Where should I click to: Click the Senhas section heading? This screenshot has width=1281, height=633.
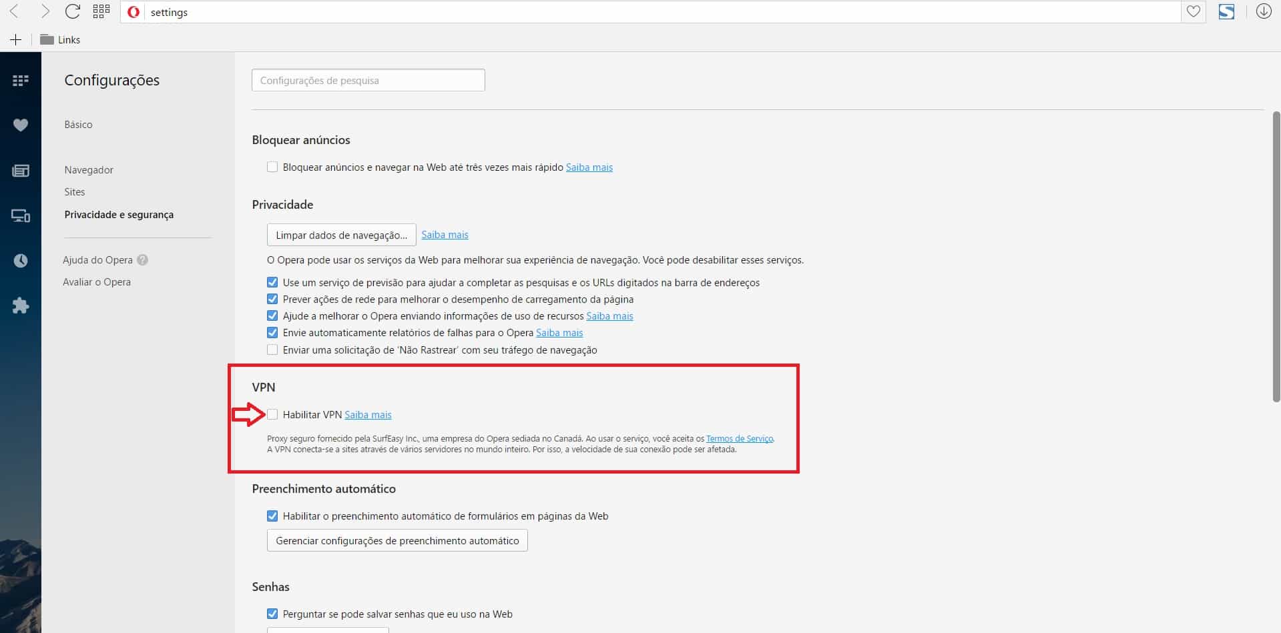pyautogui.click(x=270, y=586)
